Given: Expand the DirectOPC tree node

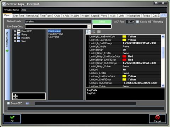Looking at the screenshot, I should (x=15, y=31).
